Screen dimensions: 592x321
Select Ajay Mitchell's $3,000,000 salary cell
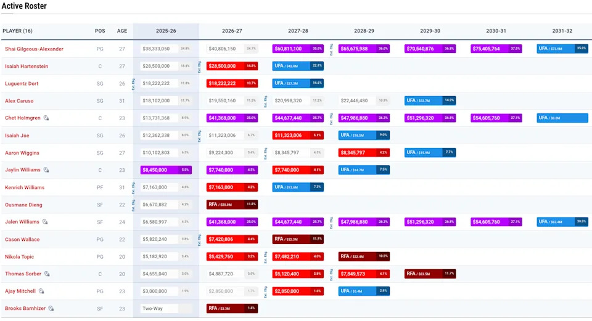(x=166, y=291)
